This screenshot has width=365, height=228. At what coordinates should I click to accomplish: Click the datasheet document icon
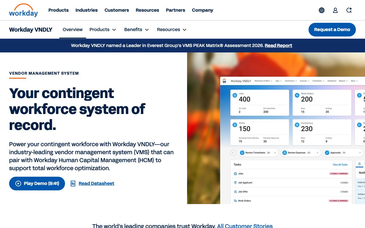coord(73,184)
